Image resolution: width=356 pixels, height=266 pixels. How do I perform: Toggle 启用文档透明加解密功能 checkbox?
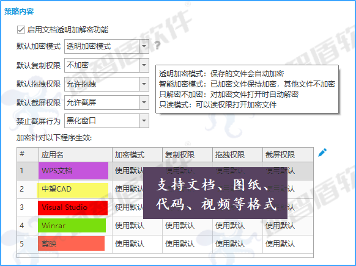pyautogui.click(x=21, y=30)
